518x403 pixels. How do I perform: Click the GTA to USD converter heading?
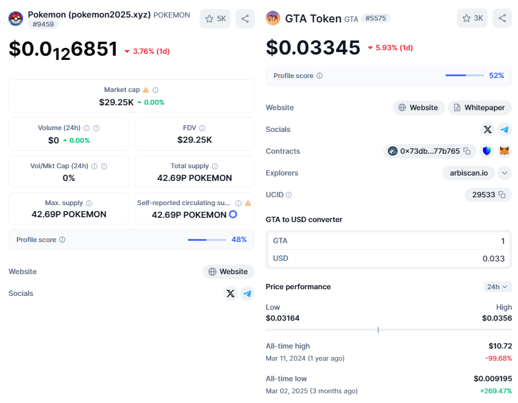pos(304,220)
